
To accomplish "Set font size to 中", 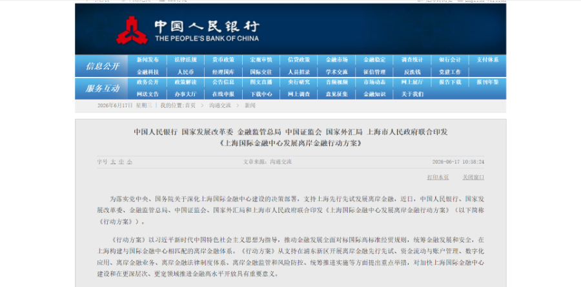I will (x=121, y=162).
